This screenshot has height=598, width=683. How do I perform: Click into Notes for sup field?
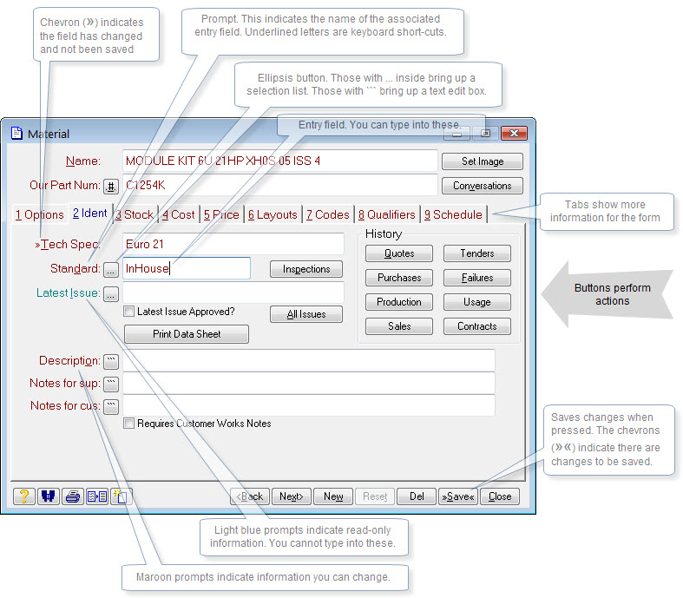pos(309,384)
